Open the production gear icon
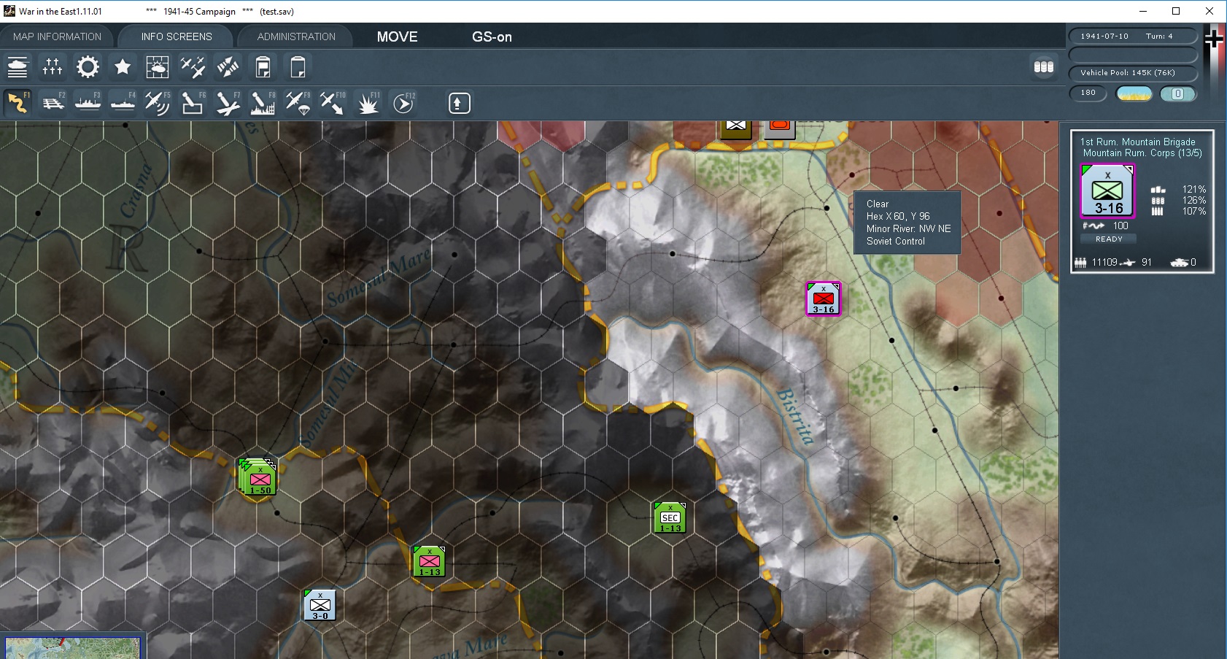The height and width of the screenshot is (659, 1227). coord(88,67)
